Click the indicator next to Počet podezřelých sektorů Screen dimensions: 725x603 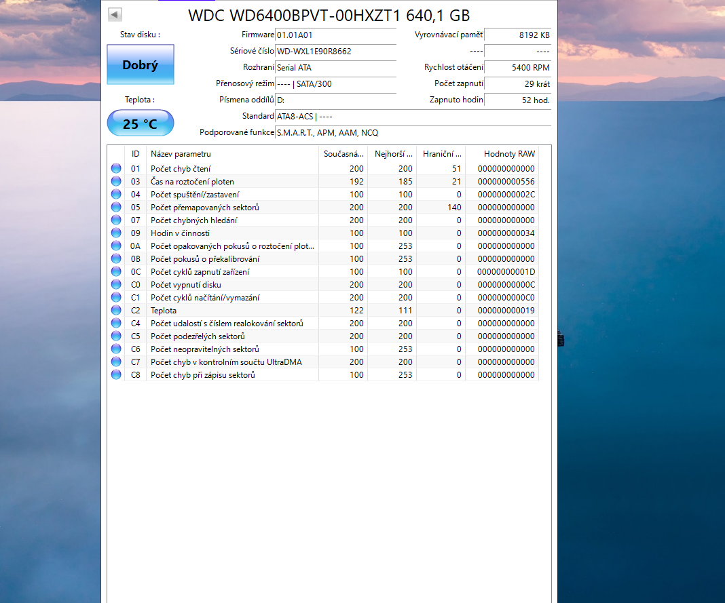pos(115,336)
